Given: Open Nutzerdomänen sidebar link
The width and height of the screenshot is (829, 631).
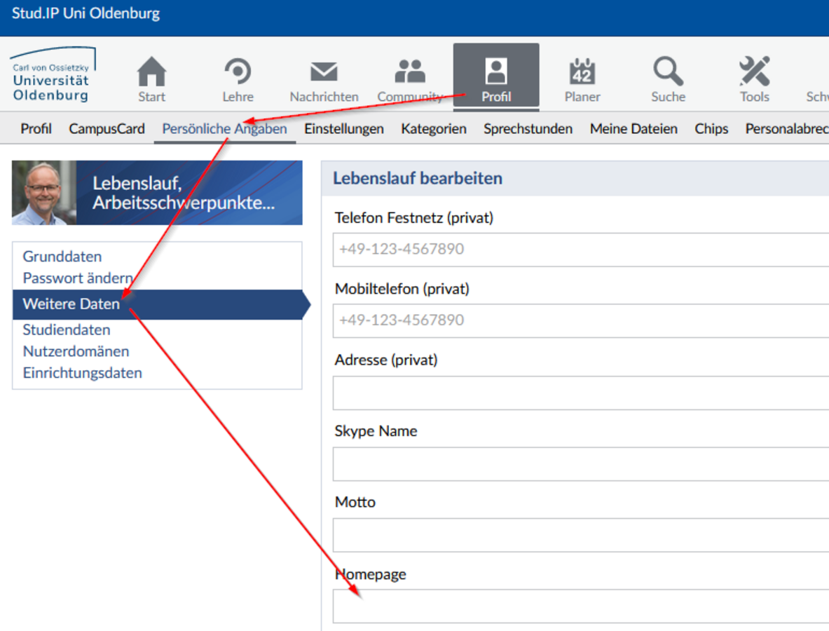Looking at the screenshot, I should coord(76,351).
